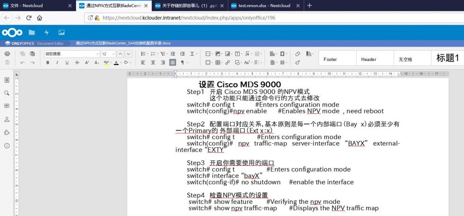Image resolution: width=464 pixels, height=216 pixels.
Task: Apply the 标题1 heading style
Action: [448, 58]
